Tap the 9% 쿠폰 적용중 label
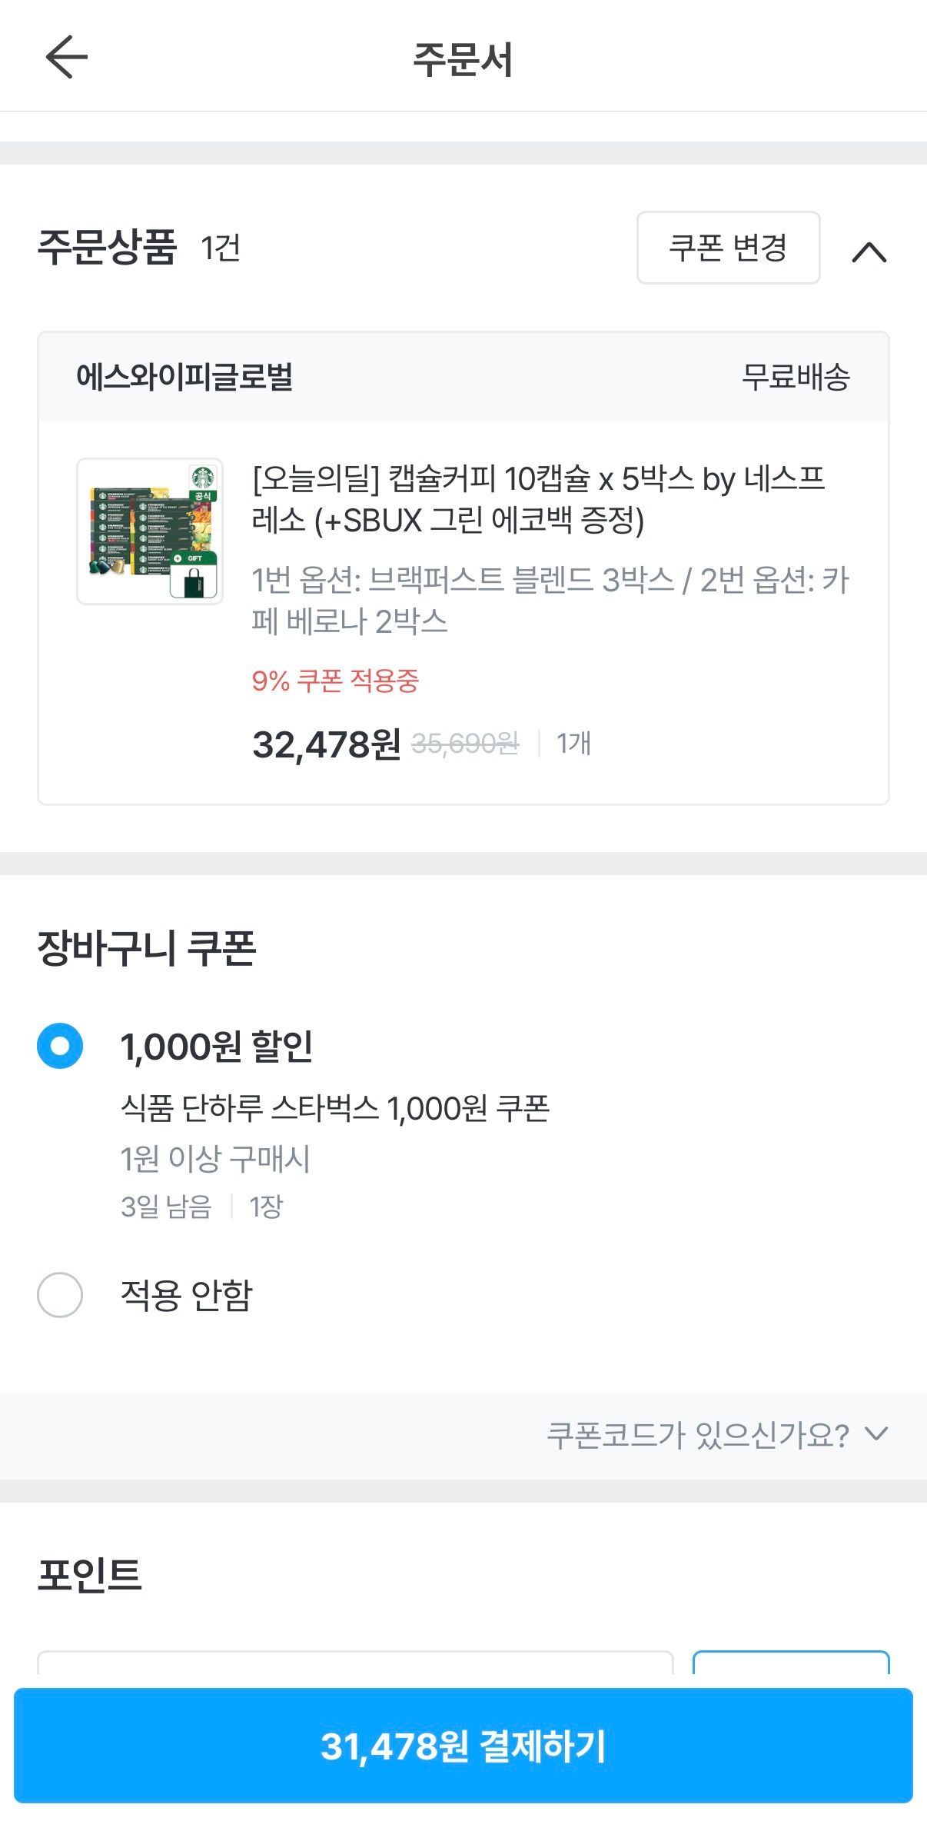927x1841 pixels. point(335,681)
